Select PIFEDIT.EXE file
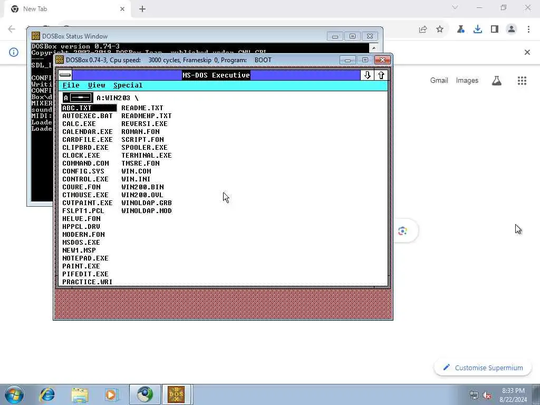Image resolution: width=540 pixels, height=405 pixels. click(85, 274)
